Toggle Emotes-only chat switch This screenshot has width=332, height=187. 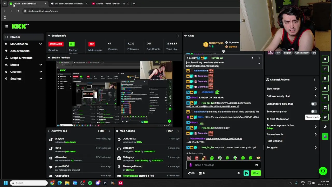point(314,111)
